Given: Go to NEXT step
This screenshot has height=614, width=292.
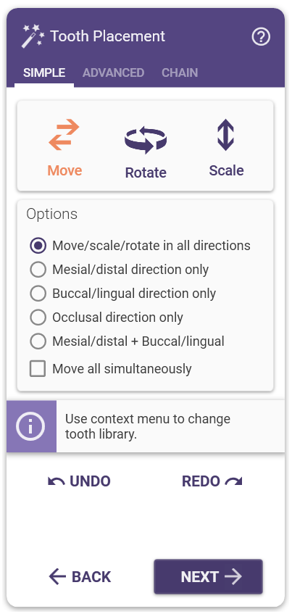Looking at the screenshot, I should click(208, 576).
